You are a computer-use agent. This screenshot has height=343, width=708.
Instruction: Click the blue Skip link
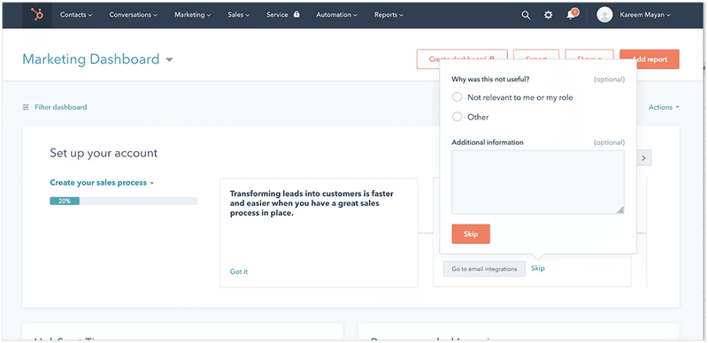point(538,269)
